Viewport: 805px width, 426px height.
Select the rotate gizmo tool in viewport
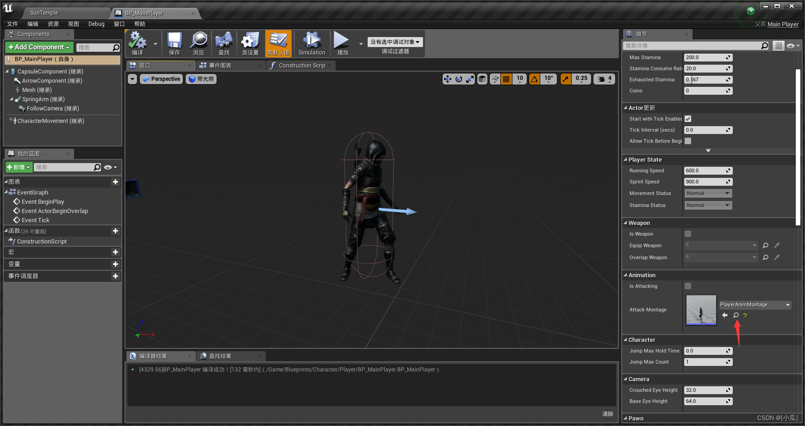(459, 79)
